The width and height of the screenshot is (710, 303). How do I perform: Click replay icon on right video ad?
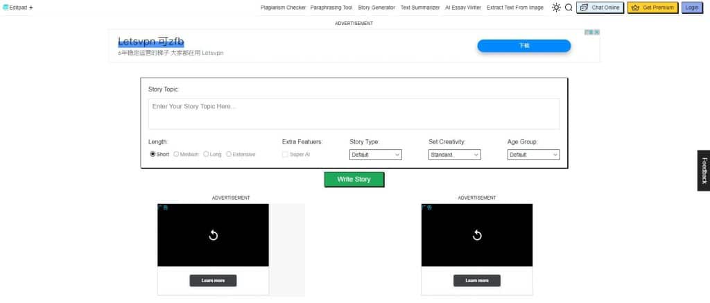coord(477,235)
